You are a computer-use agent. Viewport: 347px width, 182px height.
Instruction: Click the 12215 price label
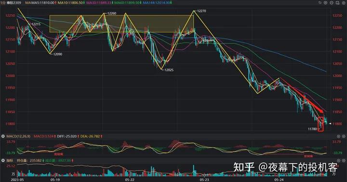coord(36,24)
